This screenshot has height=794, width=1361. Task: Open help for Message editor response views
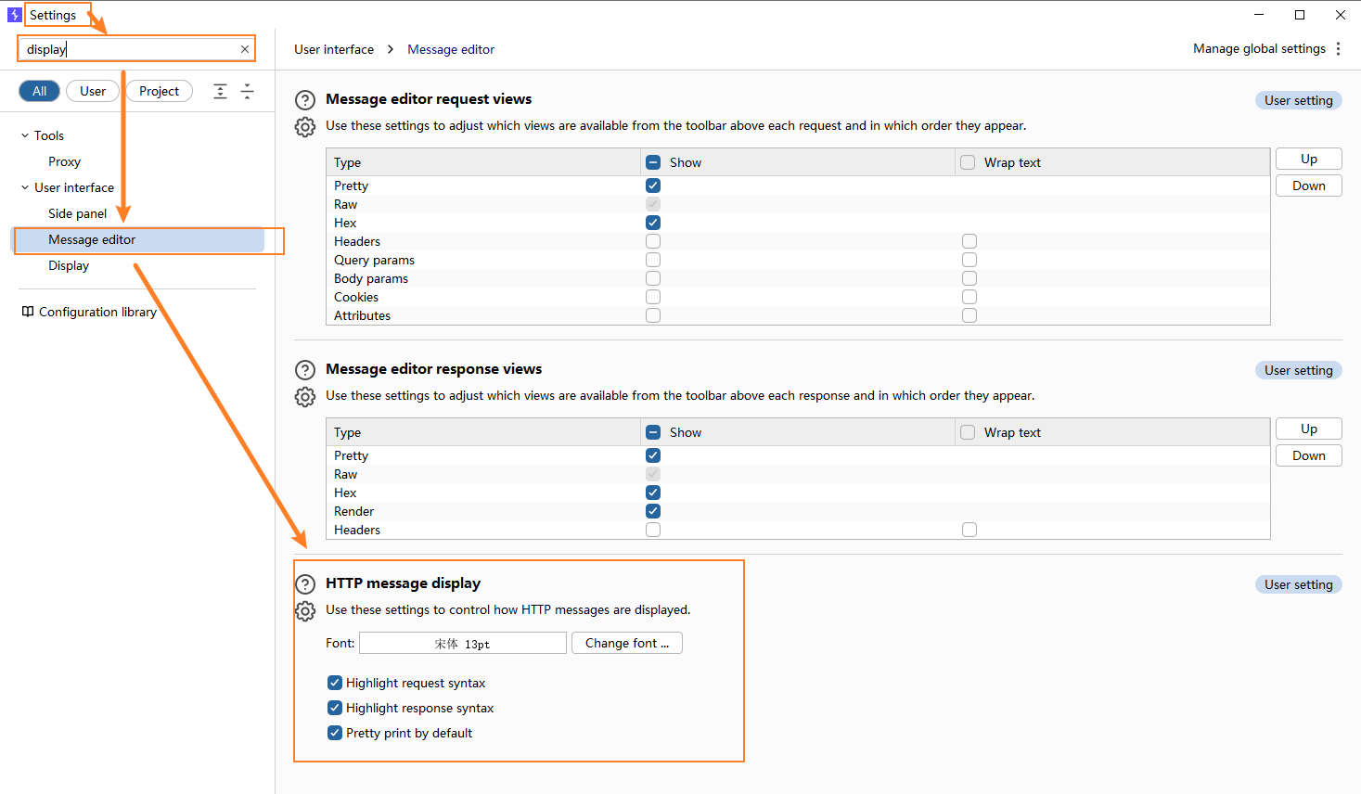click(x=305, y=370)
